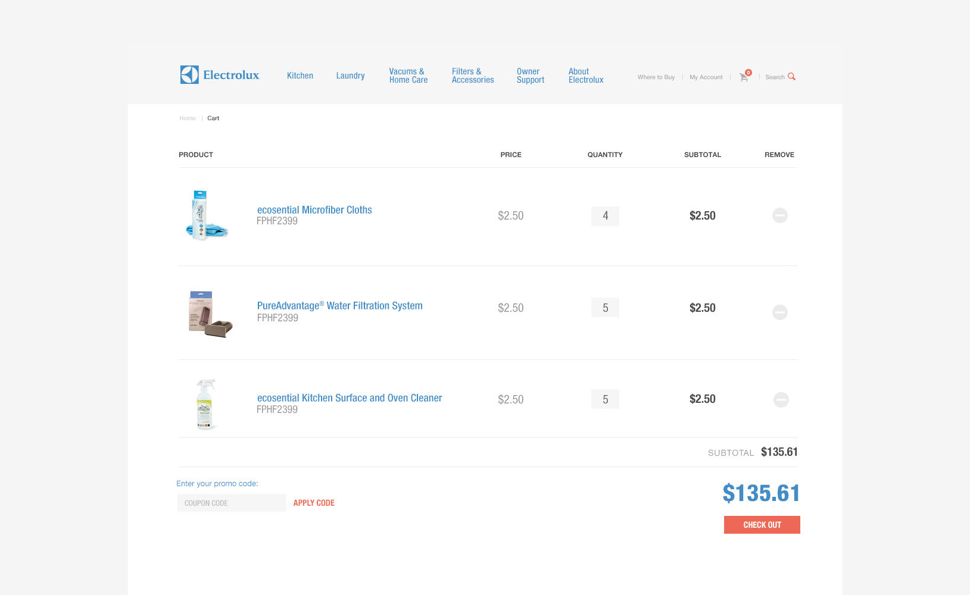
Task: Click the Where to Buy link
Action: point(656,77)
